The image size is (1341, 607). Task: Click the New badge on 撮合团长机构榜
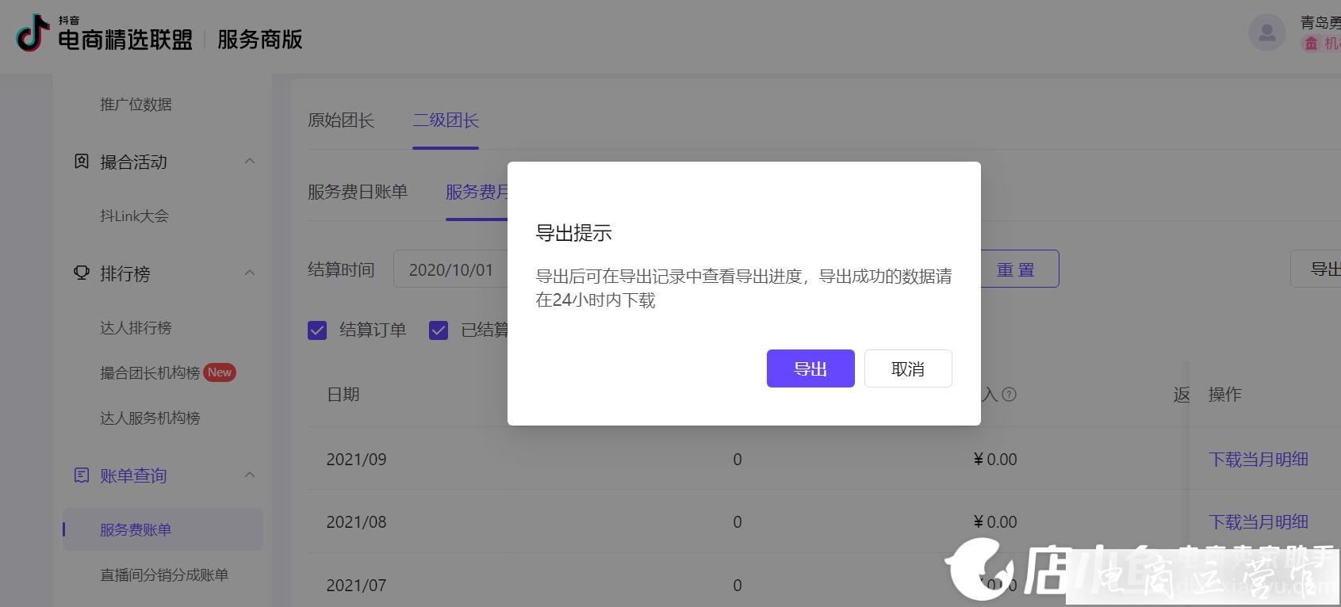point(220,372)
